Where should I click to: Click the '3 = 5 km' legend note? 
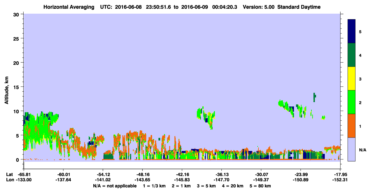coord(206,186)
